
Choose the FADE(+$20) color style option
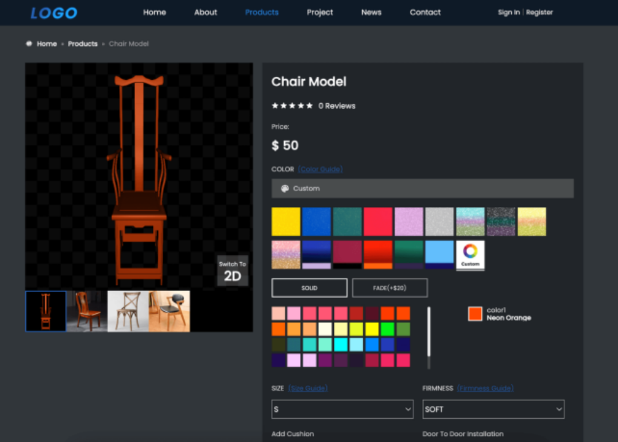[x=390, y=288]
